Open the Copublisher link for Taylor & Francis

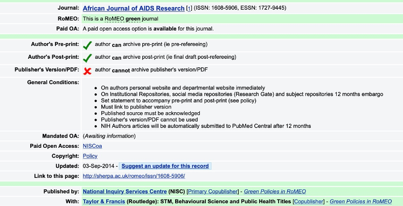(x=308, y=202)
